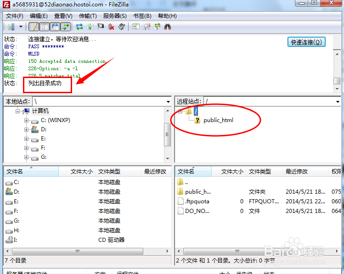344x274 pixels.
Task: Open filename filters dialog icon
Action: coord(136,27)
